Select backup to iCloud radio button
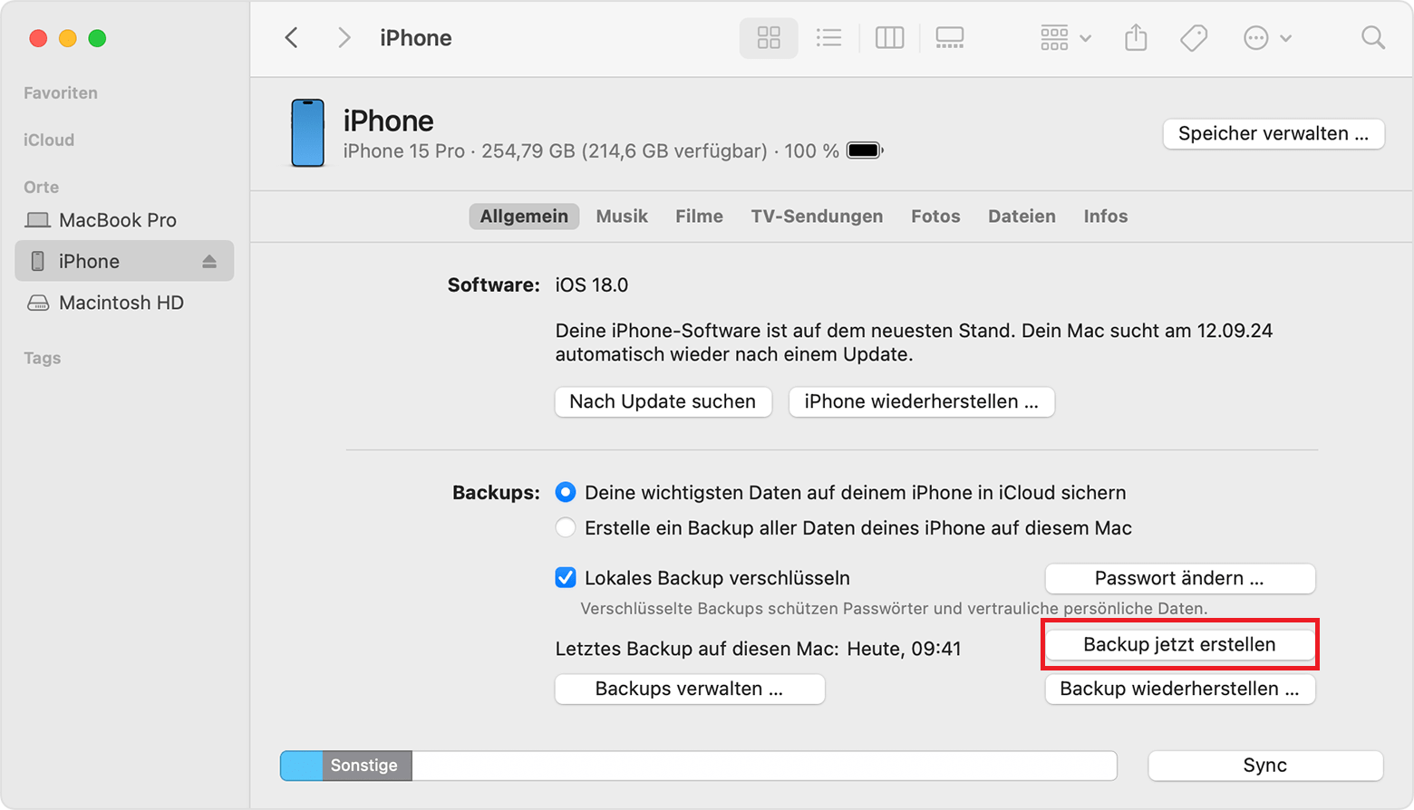The height and width of the screenshot is (810, 1414). tap(565, 492)
